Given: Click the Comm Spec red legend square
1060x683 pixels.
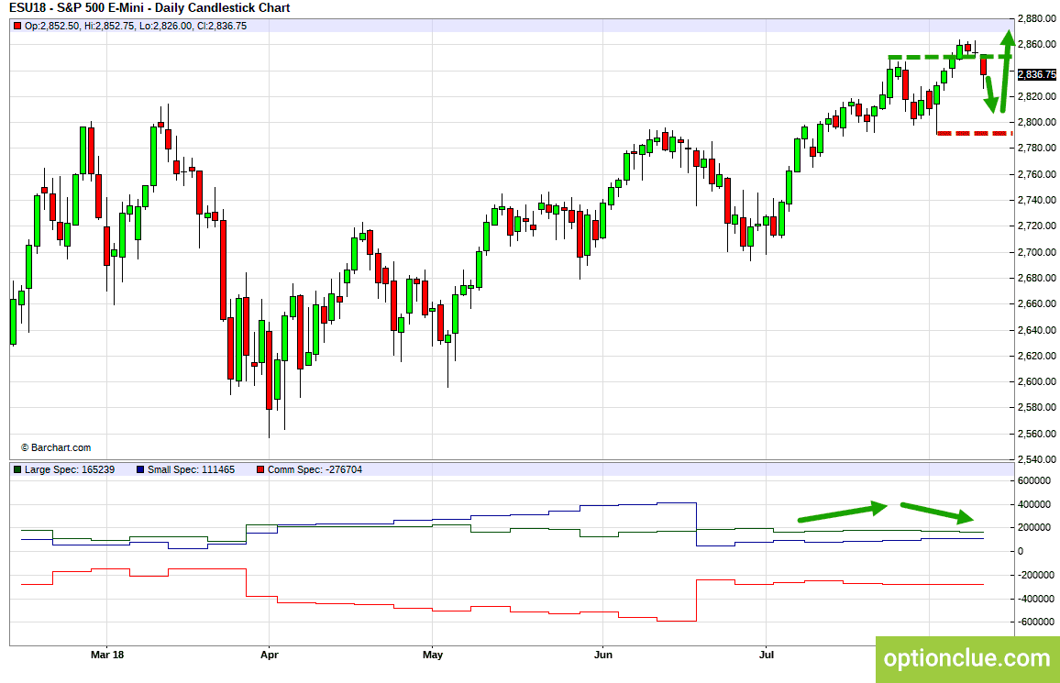Looking at the screenshot, I should pyautogui.click(x=260, y=469).
